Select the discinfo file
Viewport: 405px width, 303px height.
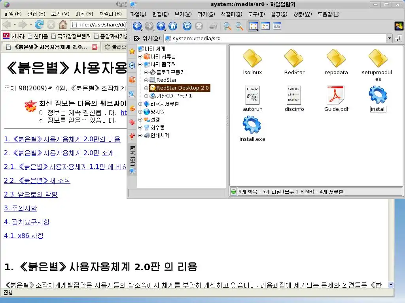click(x=294, y=99)
